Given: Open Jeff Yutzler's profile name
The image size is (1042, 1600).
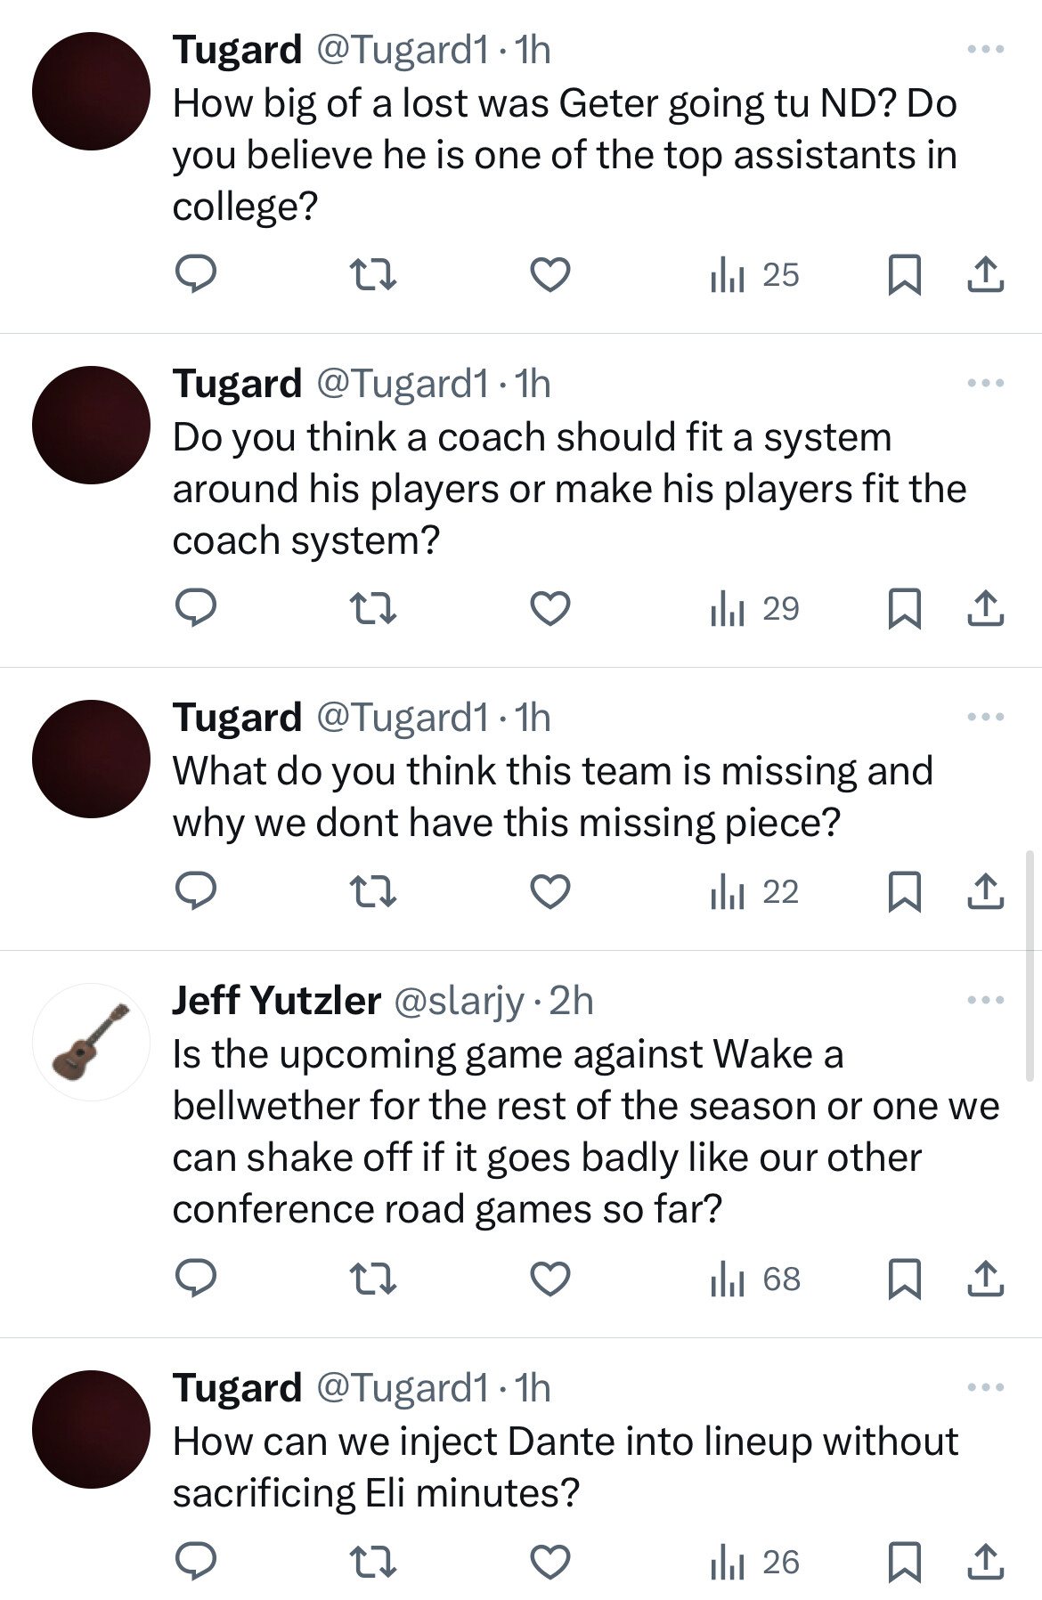Looking at the screenshot, I should pos(276,1001).
